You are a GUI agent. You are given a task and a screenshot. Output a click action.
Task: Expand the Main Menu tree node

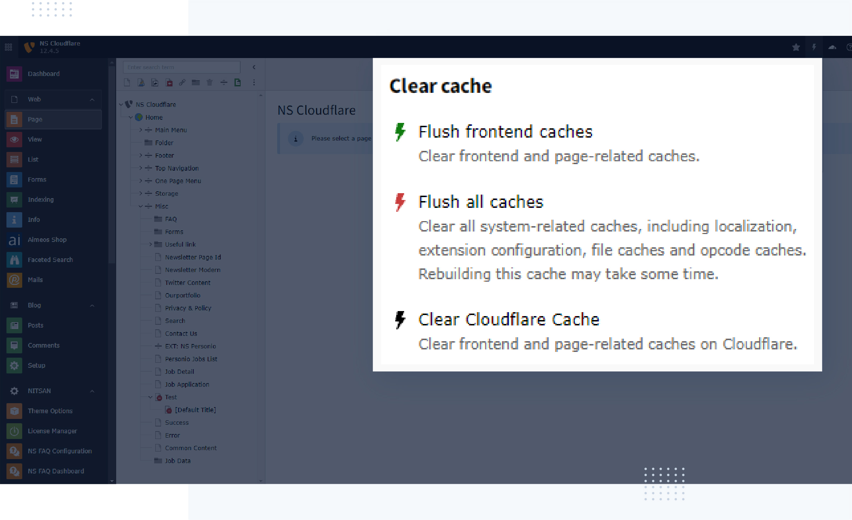point(141,130)
